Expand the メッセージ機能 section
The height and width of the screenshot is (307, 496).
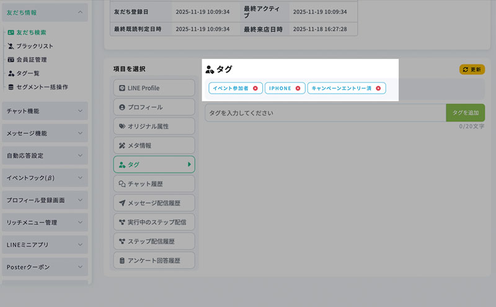click(x=45, y=133)
